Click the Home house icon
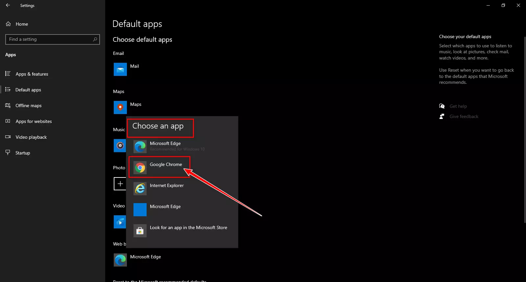This screenshot has height=282, width=526. pos(8,24)
